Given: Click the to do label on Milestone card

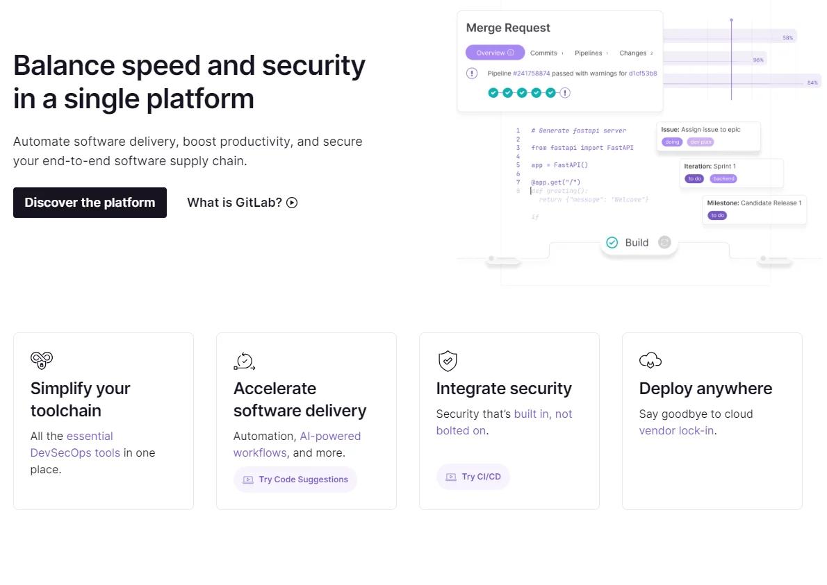Looking at the screenshot, I should 717,215.
